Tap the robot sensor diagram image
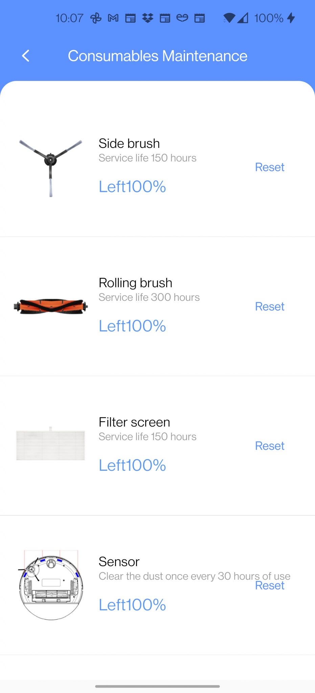This screenshot has width=315, height=693. (50, 585)
